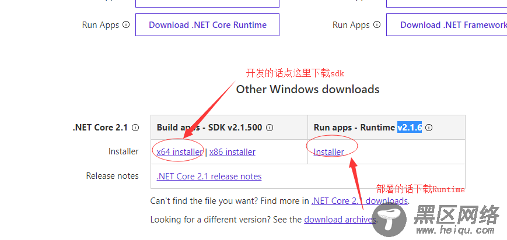Click the Release notes row label
The image size is (507, 240).
(112, 176)
